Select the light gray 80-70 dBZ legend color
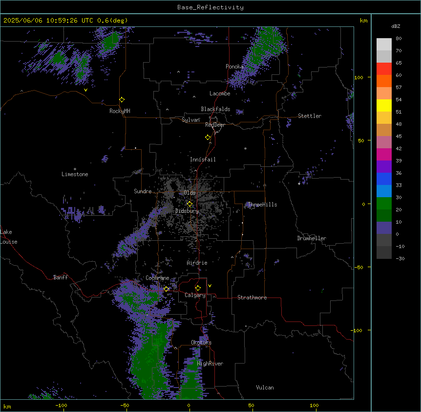This screenshot has height=412, width=421. [384, 45]
